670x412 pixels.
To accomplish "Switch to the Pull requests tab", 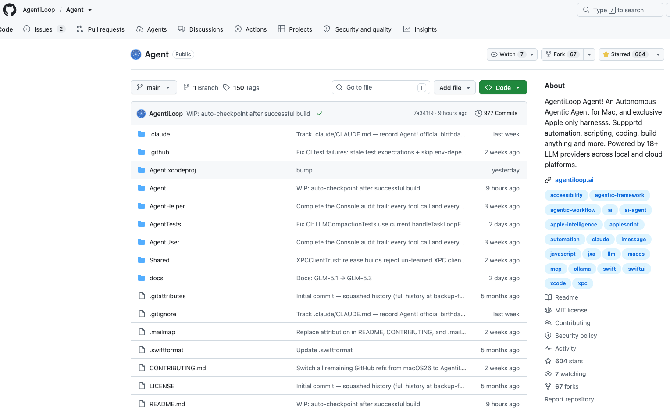I will click(100, 29).
